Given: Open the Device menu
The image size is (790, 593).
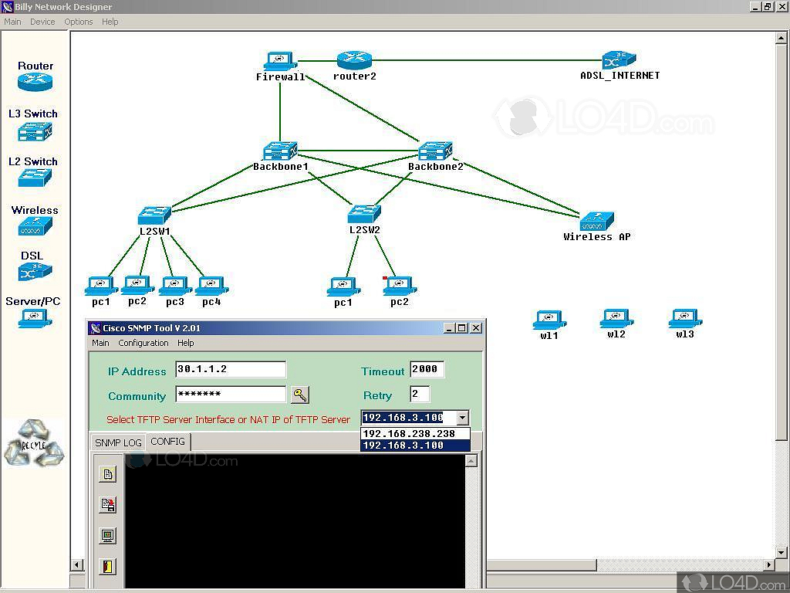Looking at the screenshot, I should [x=42, y=22].
